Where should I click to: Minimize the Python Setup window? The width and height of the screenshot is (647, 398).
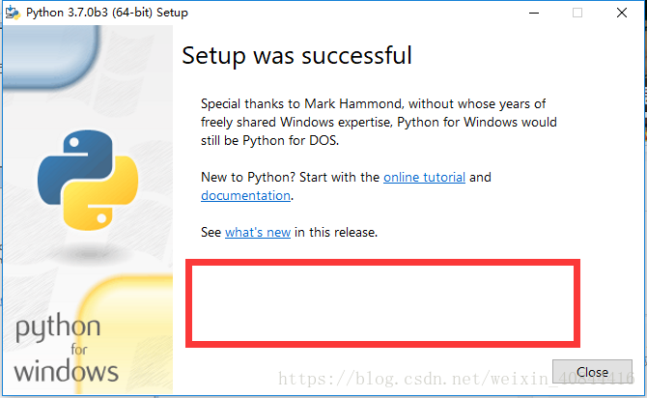(532, 13)
